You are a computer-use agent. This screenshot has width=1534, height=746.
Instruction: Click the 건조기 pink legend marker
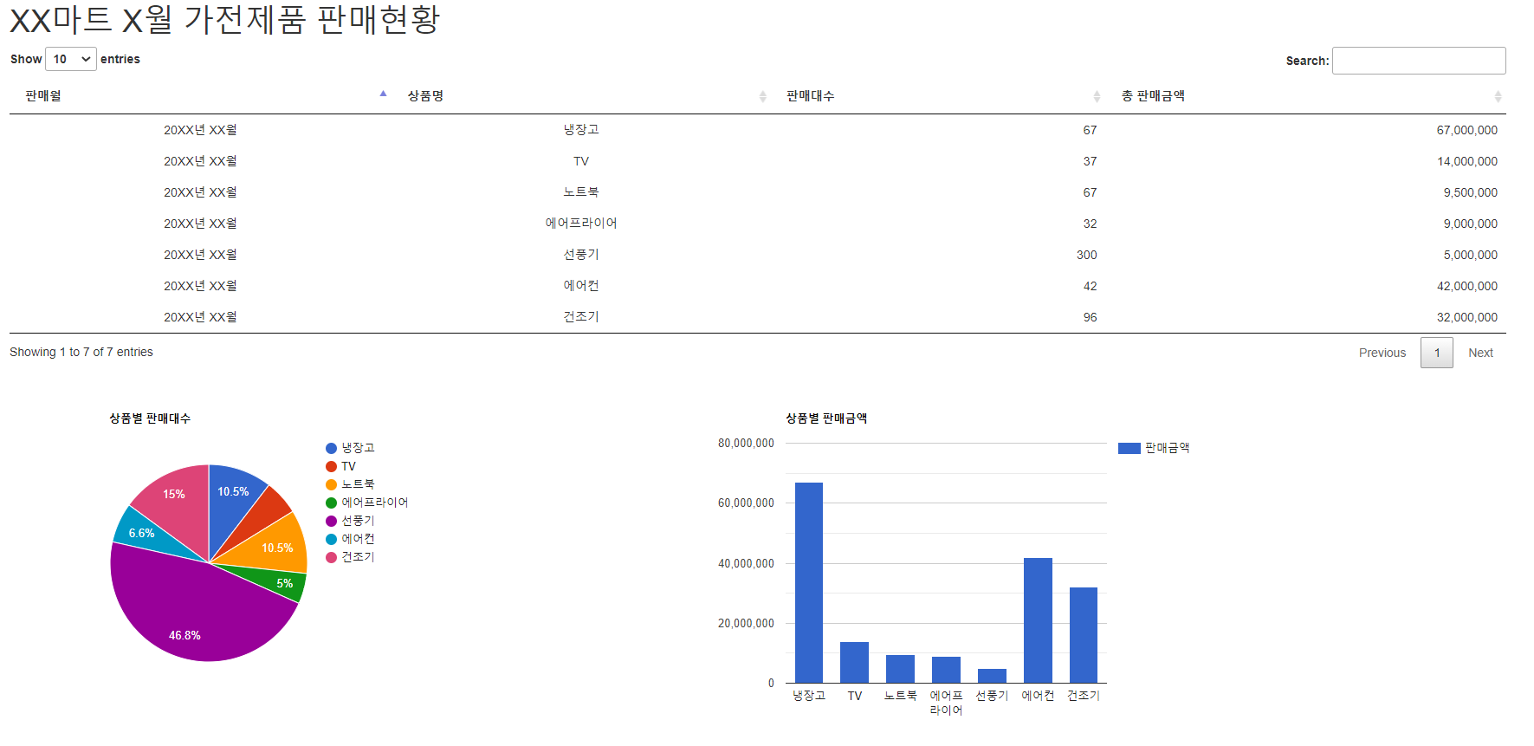coord(331,557)
